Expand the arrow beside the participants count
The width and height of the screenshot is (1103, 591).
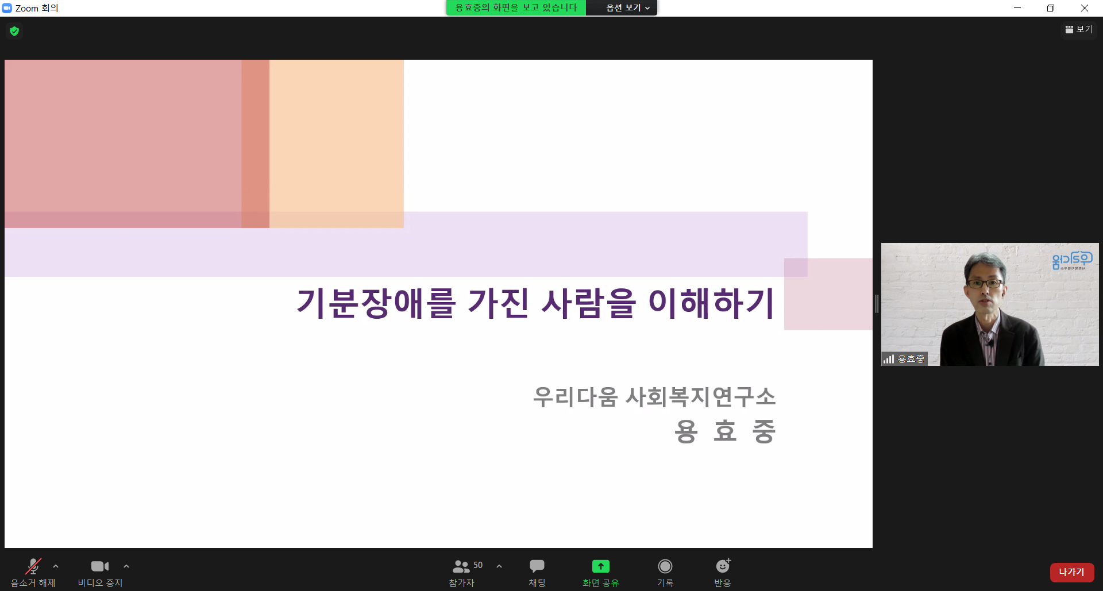point(499,566)
